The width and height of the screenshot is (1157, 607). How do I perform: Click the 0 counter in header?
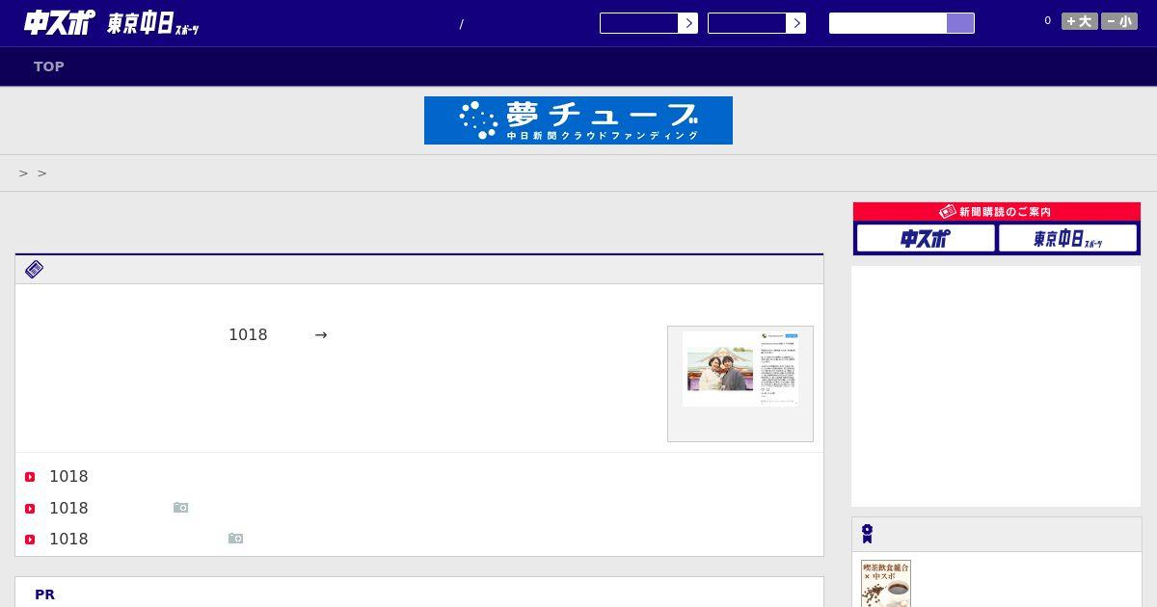(x=1047, y=20)
